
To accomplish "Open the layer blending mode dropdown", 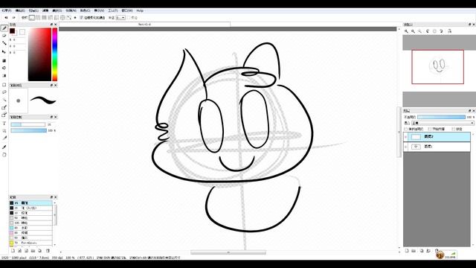I will (x=443, y=123).
